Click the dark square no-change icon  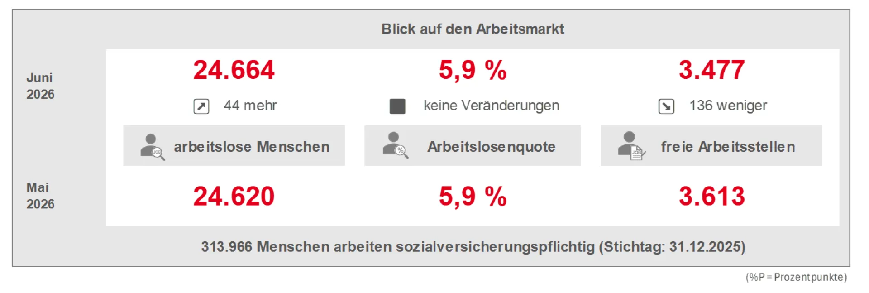coord(397,106)
